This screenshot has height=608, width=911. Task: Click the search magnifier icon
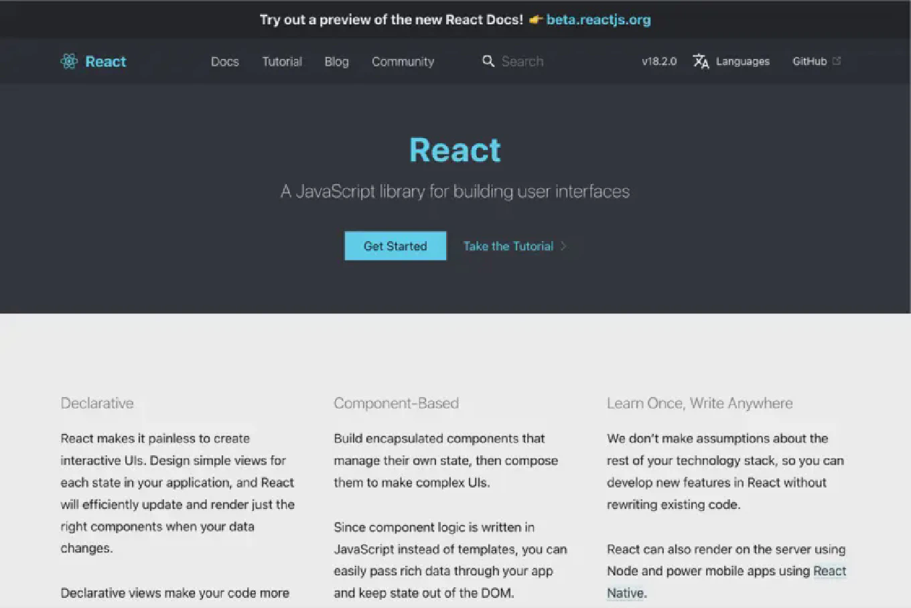click(x=488, y=62)
